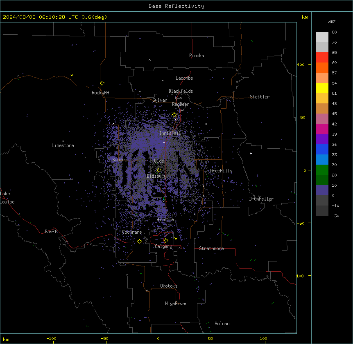The height and width of the screenshot is (344, 353).
Task: Click the yellow V marker northwest of RockyMH
Action: tap(72, 75)
